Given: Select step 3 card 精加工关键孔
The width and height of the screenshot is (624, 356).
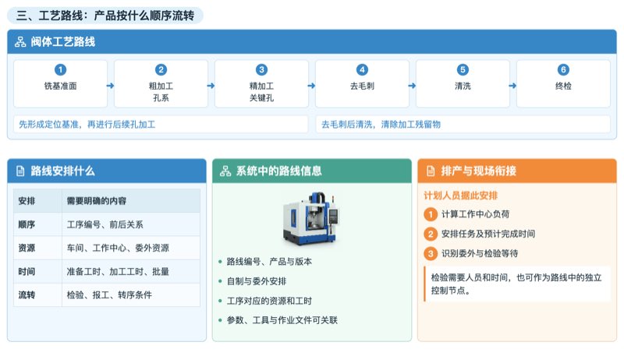Looking at the screenshot, I should [261, 83].
